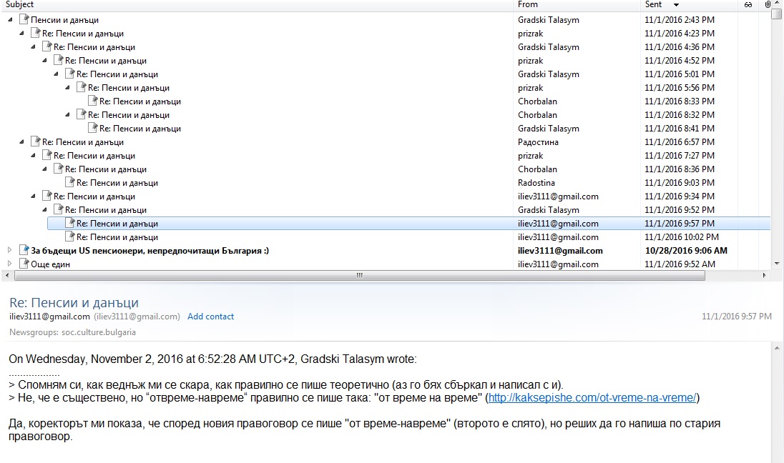Click the '11/1/2016 9:57 PM' preview header date
Viewport: 784px width, 463px height.
[x=737, y=316]
